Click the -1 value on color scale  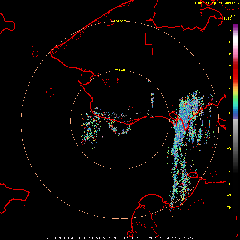point(229,125)
